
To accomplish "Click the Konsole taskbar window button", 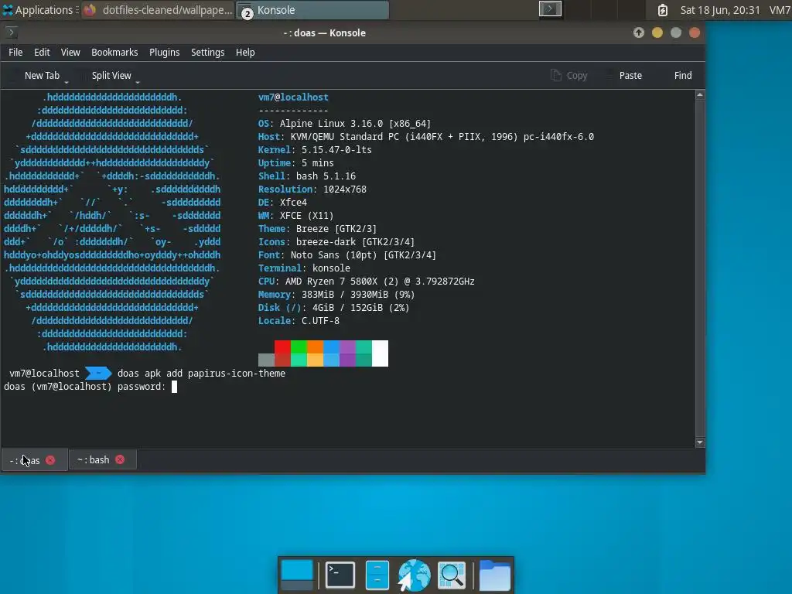I will pyautogui.click(x=312, y=9).
